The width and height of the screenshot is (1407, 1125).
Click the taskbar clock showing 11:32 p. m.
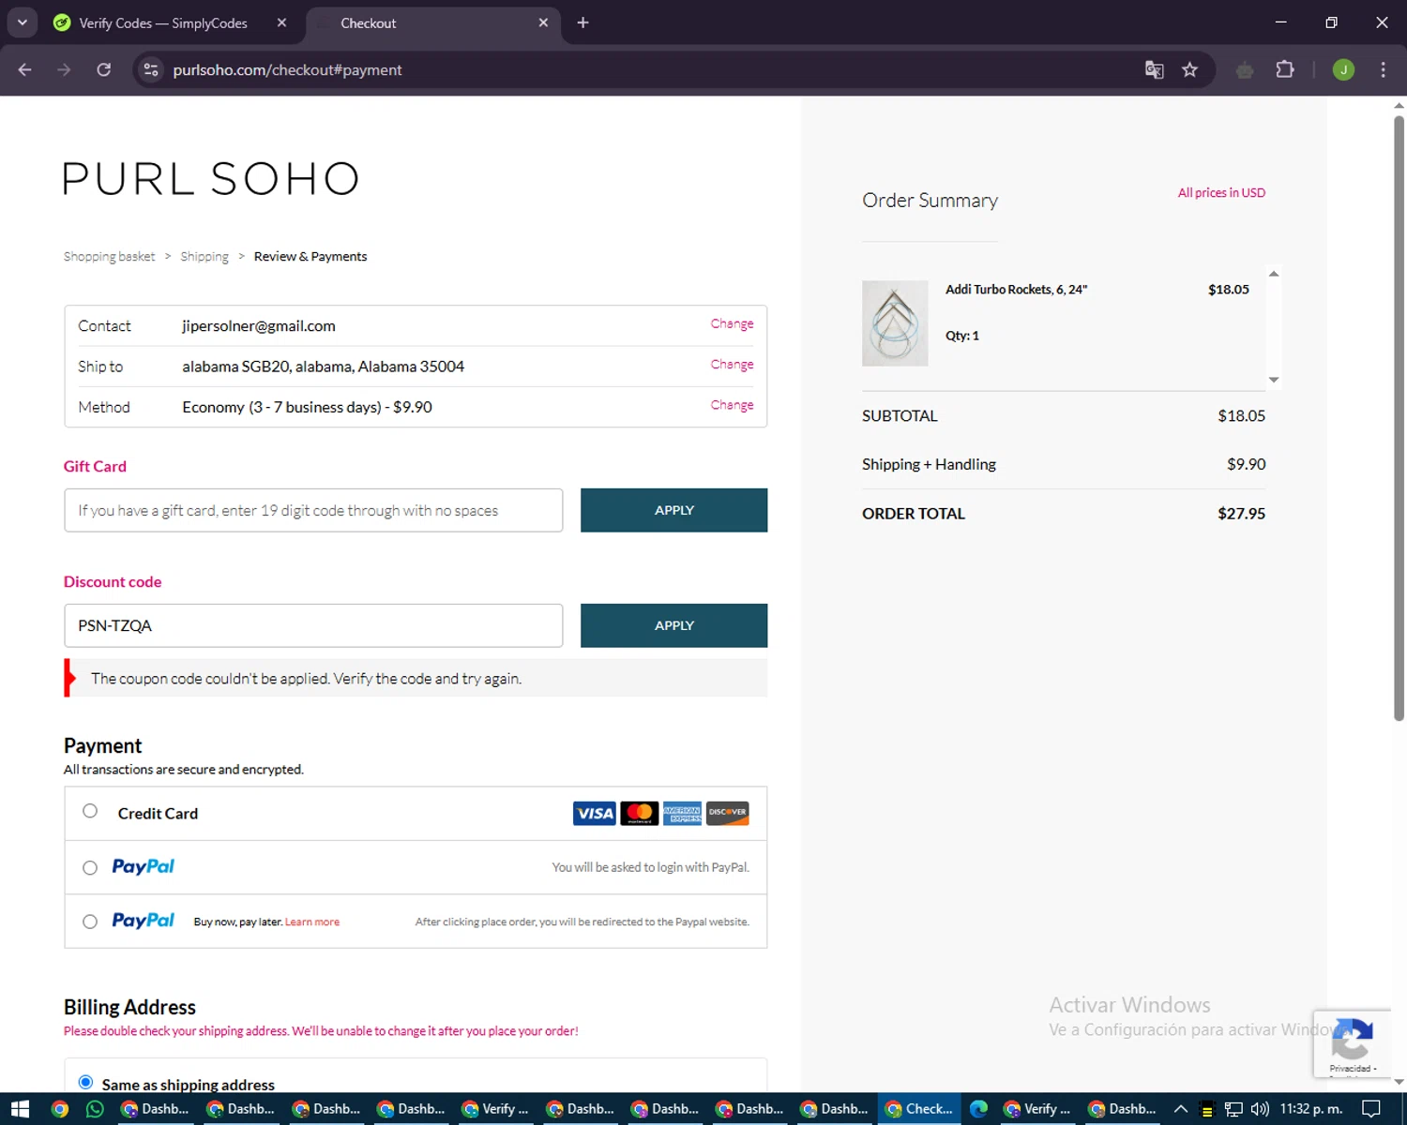(x=1311, y=1109)
